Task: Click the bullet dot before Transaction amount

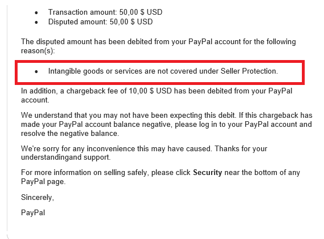Action: click(x=36, y=13)
